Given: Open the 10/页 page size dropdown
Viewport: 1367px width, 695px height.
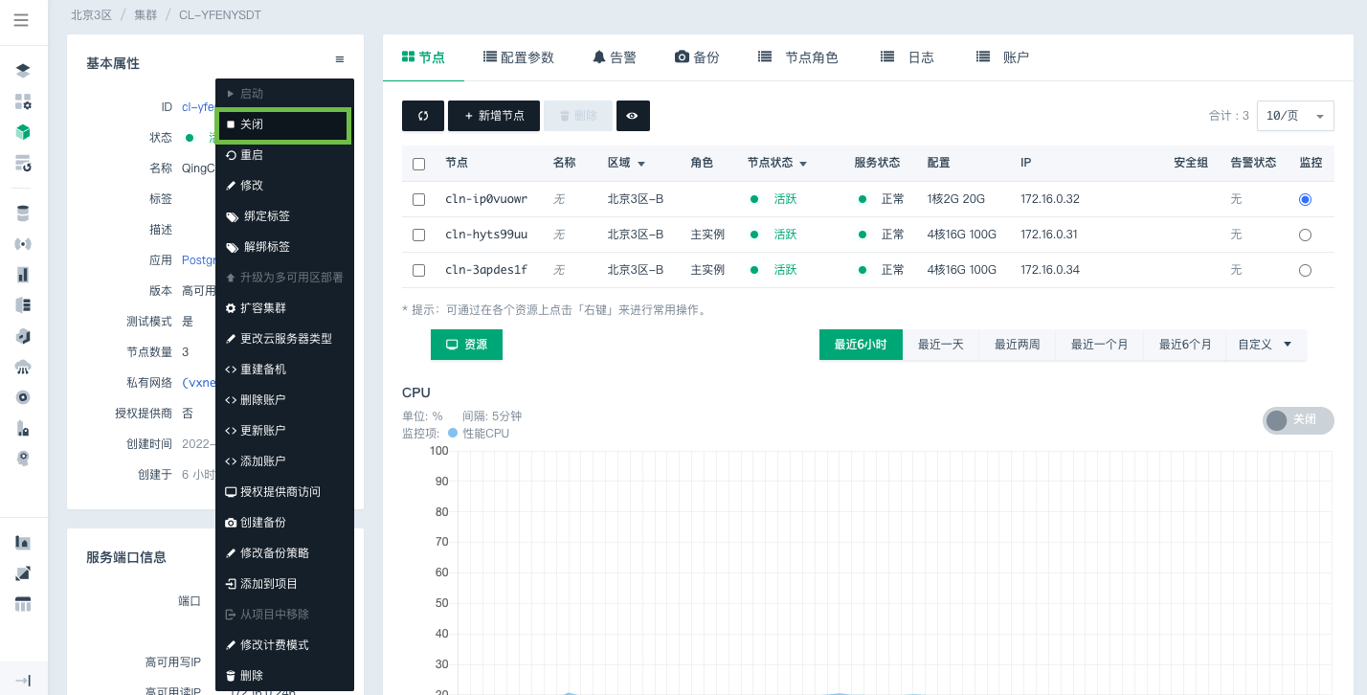Looking at the screenshot, I should (1295, 116).
